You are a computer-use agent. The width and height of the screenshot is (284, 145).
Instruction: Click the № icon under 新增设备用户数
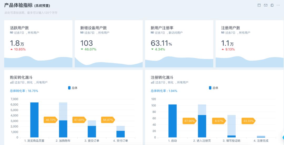click(82, 33)
